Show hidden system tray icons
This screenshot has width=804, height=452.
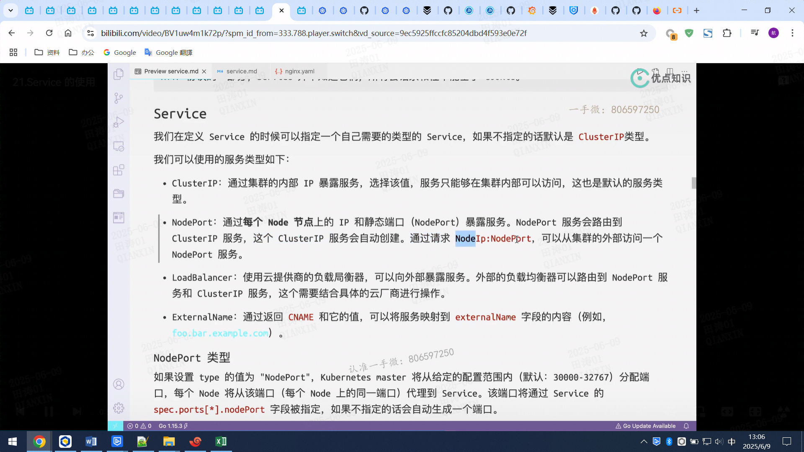[644, 442]
